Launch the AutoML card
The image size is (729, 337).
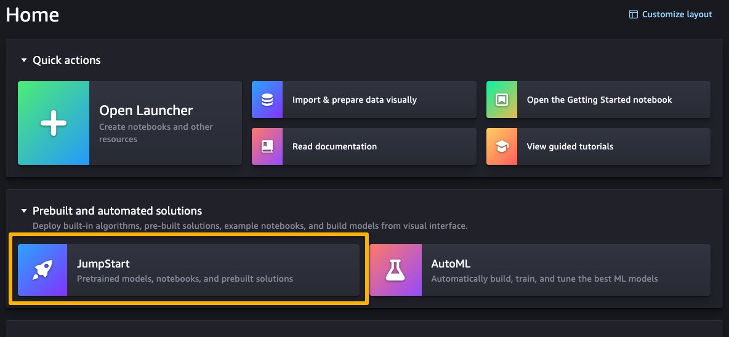pyautogui.click(x=540, y=270)
